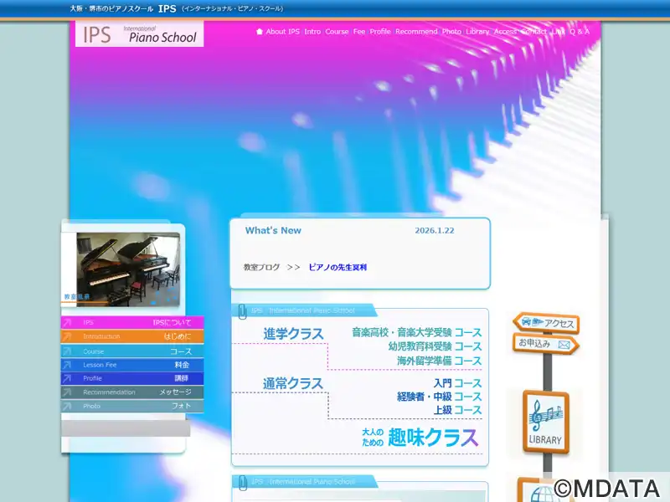Open the 入門 コース link

(457, 383)
